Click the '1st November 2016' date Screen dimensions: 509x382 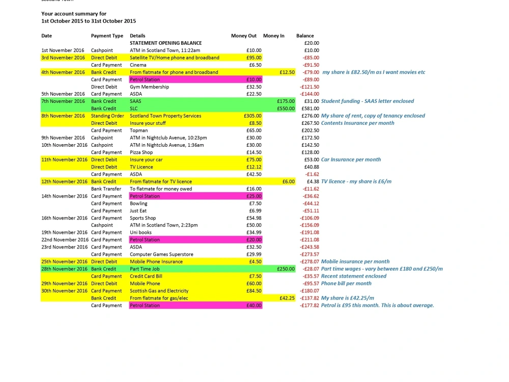63,50
